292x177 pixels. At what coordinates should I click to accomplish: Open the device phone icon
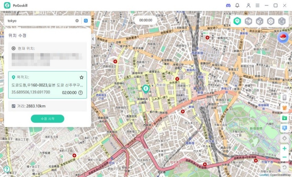pos(284,97)
